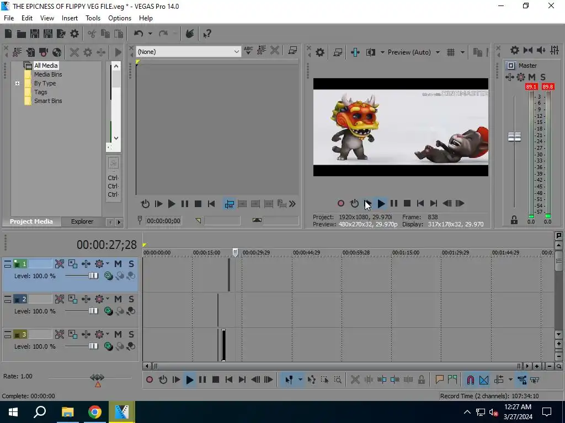The width and height of the screenshot is (565, 423).
Task: Toggle Automatic Crossfades icon
Action: pos(484,380)
